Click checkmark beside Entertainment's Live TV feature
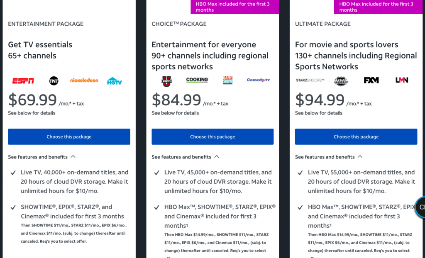 13,173
